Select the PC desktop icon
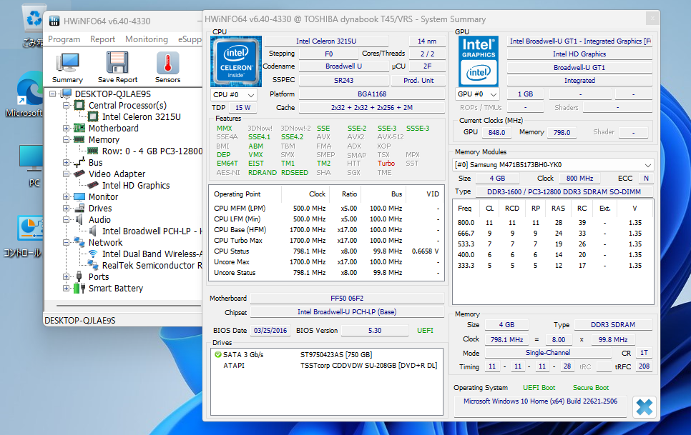The height and width of the screenshot is (435, 691). point(31,159)
